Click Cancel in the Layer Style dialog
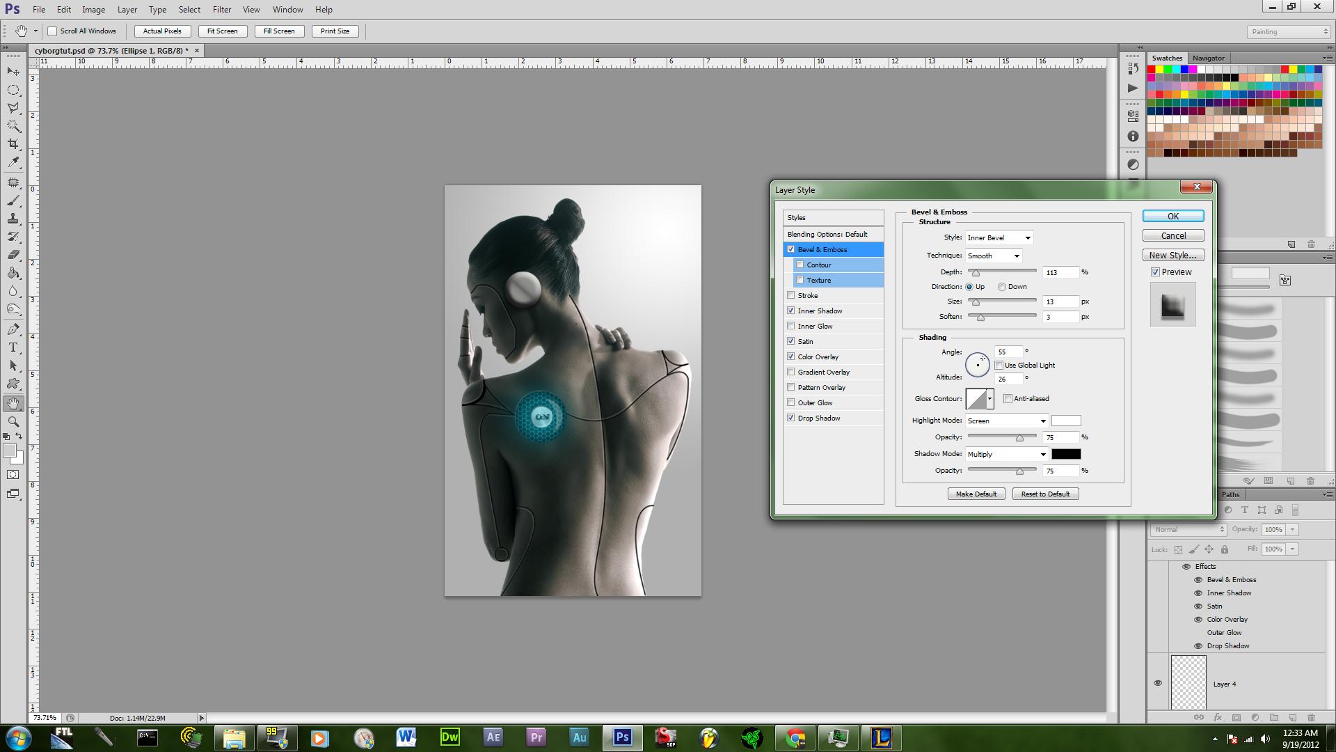This screenshot has width=1336, height=752. coord(1173,236)
